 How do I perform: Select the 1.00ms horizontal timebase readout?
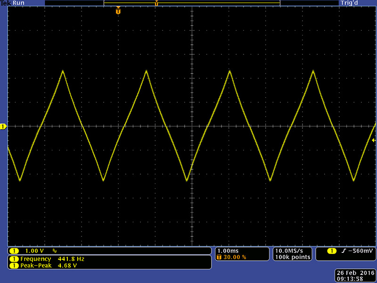228,250
